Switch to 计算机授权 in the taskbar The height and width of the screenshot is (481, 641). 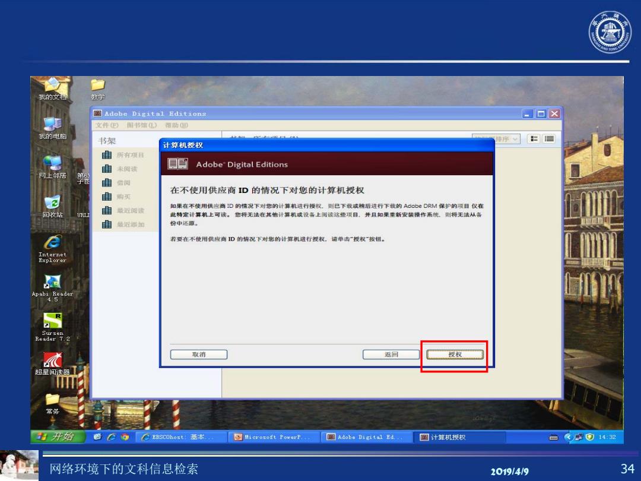click(x=460, y=437)
